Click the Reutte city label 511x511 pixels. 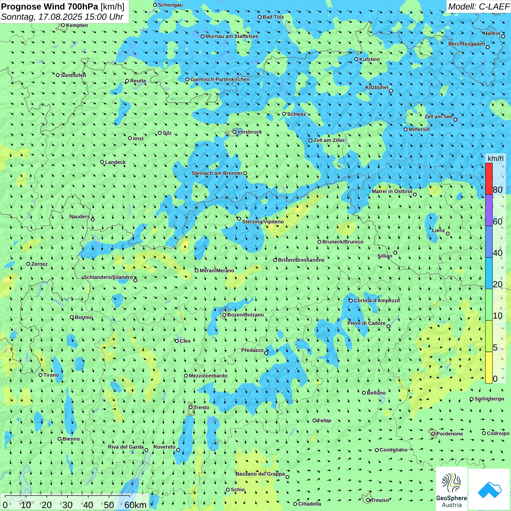(x=138, y=81)
